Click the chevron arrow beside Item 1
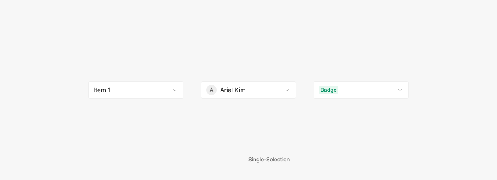Image resolution: width=497 pixels, height=180 pixels. [x=175, y=90]
